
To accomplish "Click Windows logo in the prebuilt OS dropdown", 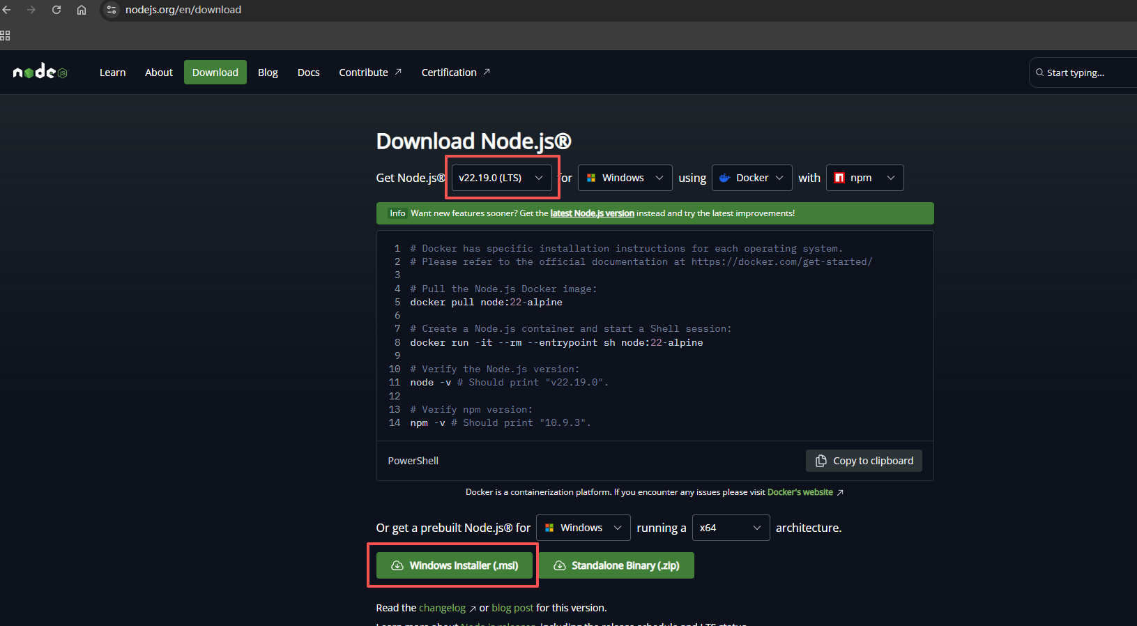I will point(549,528).
